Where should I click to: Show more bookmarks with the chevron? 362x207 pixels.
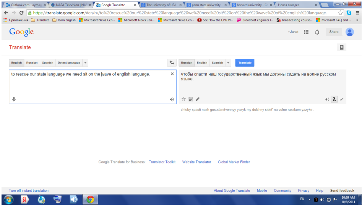[x=357, y=20]
